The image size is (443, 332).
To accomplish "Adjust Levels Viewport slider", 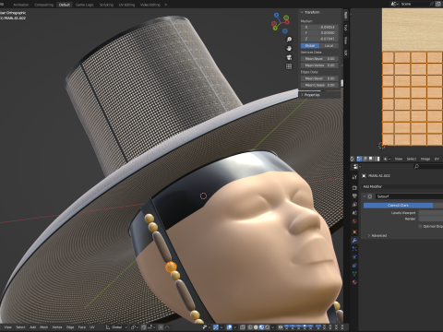I will (x=431, y=213).
